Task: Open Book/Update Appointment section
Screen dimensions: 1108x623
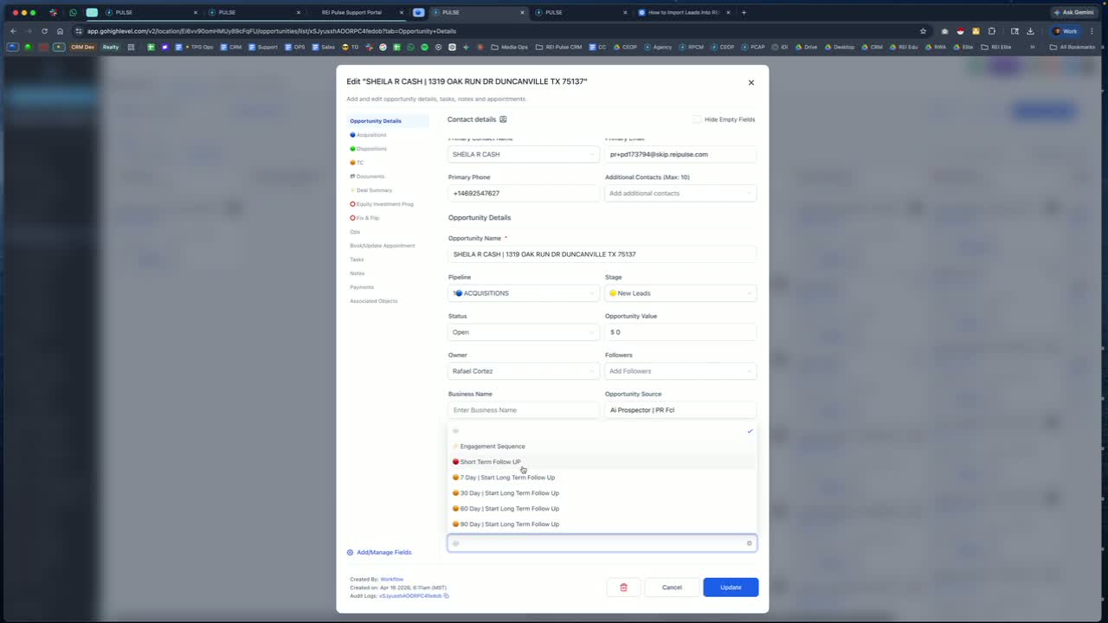Action: [383, 246]
